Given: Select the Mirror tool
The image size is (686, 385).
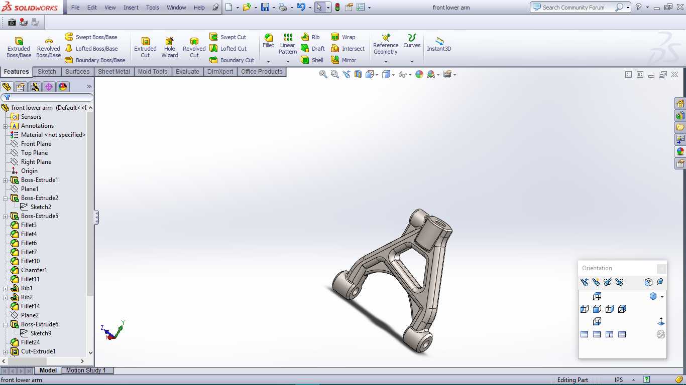Looking at the screenshot, I should (344, 60).
